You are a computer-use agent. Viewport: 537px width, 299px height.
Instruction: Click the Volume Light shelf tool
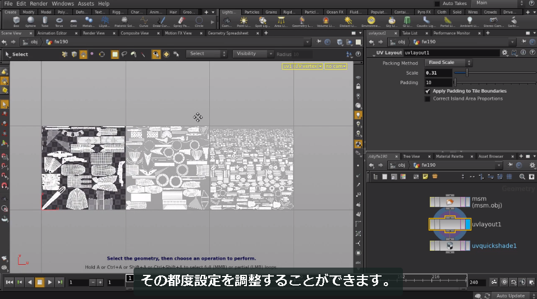325,21
